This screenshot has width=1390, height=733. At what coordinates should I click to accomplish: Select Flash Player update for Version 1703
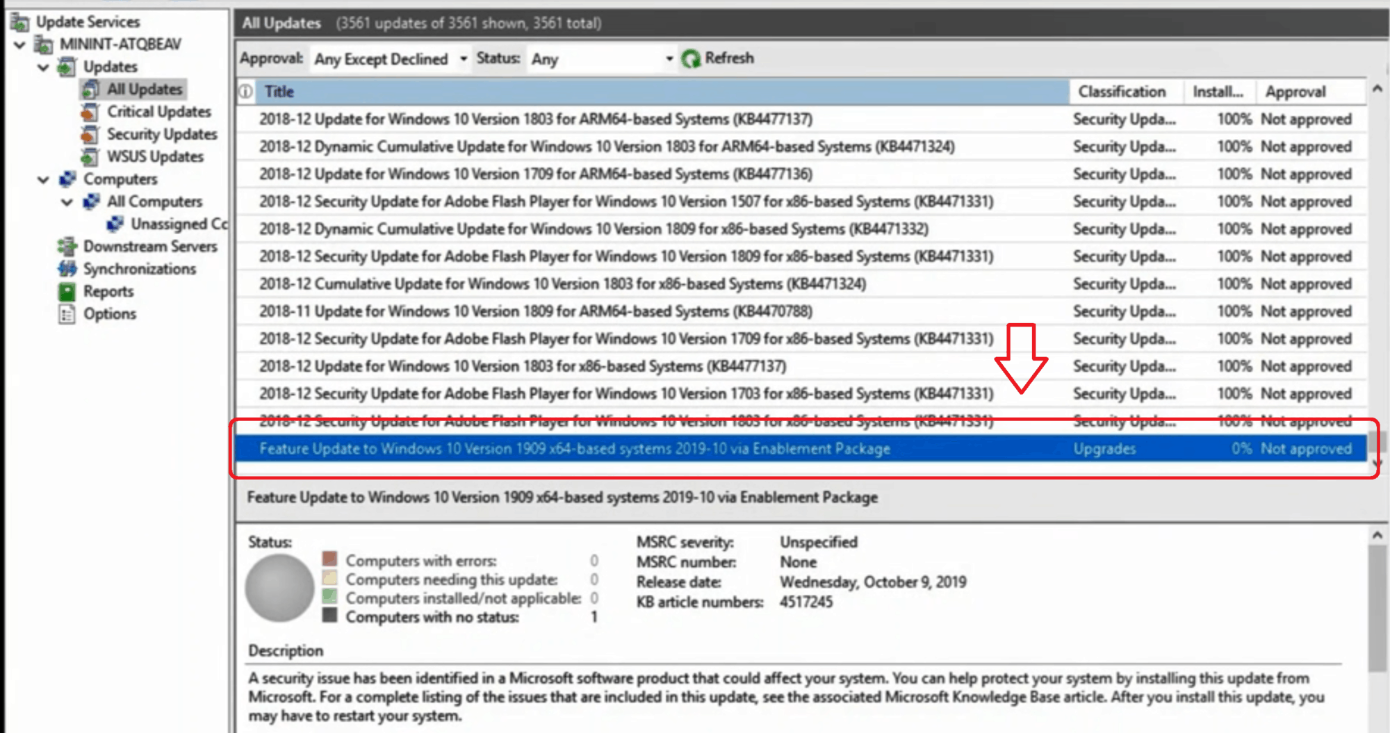(x=801, y=394)
